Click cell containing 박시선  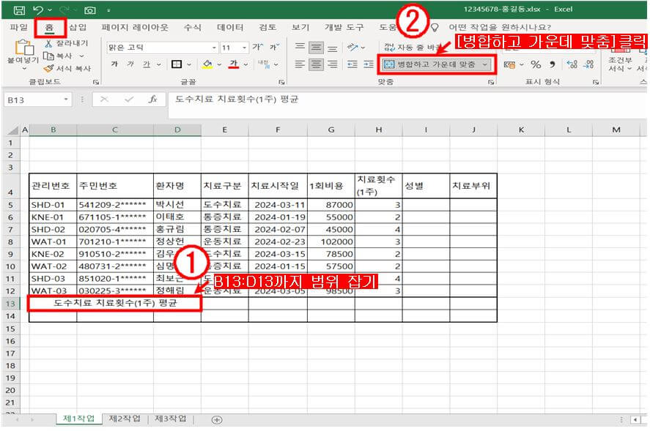177,205
